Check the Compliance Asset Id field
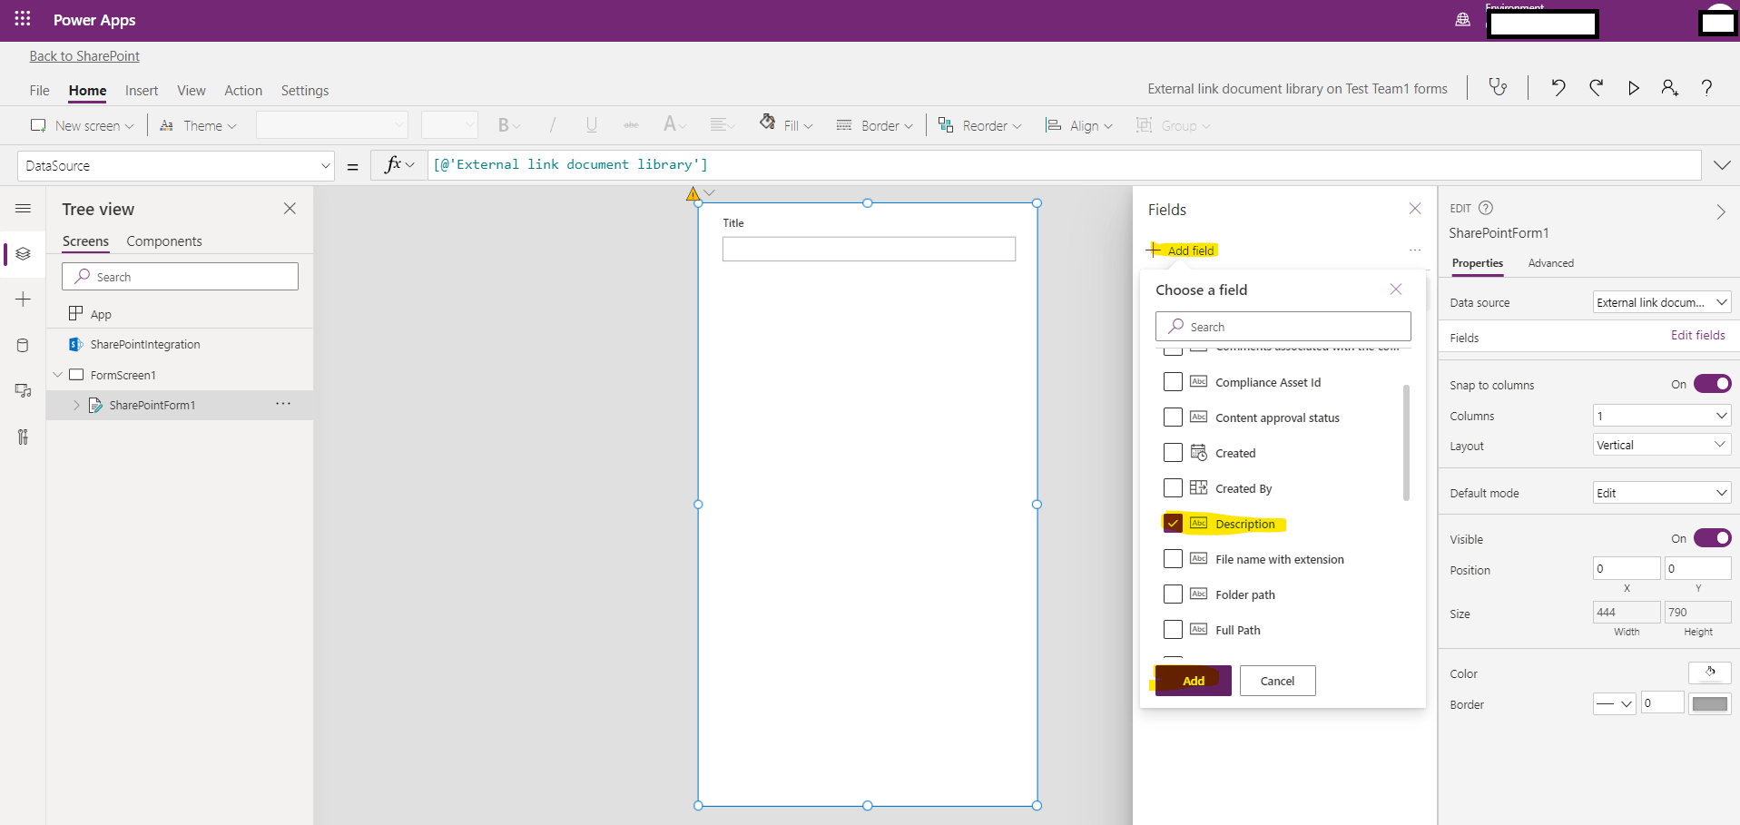Viewport: 1740px width, 825px height. (1173, 382)
